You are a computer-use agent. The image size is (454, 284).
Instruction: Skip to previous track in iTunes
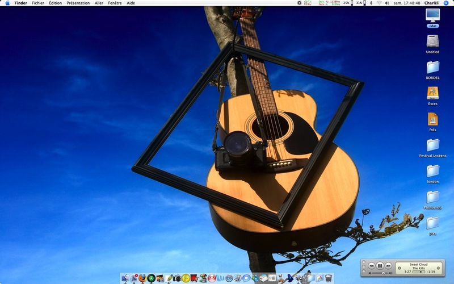pos(372,266)
